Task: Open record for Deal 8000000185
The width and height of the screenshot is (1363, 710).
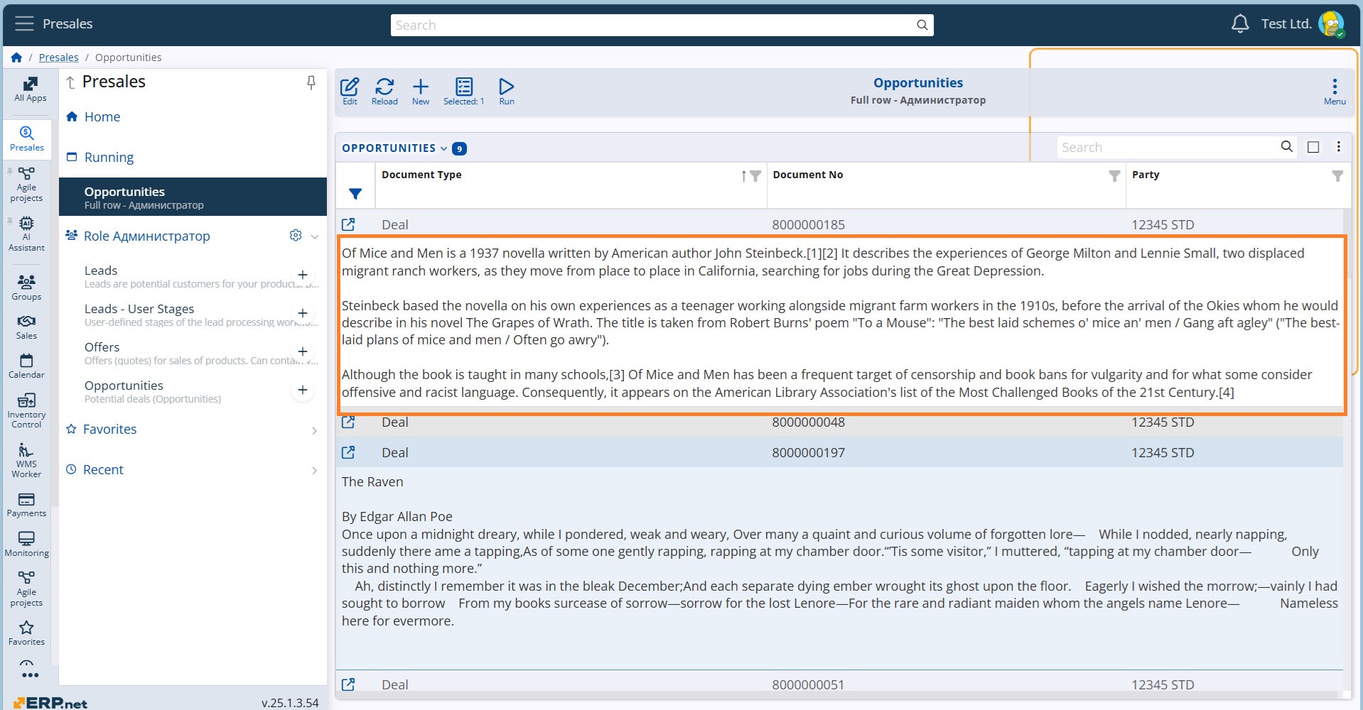Action: (348, 224)
